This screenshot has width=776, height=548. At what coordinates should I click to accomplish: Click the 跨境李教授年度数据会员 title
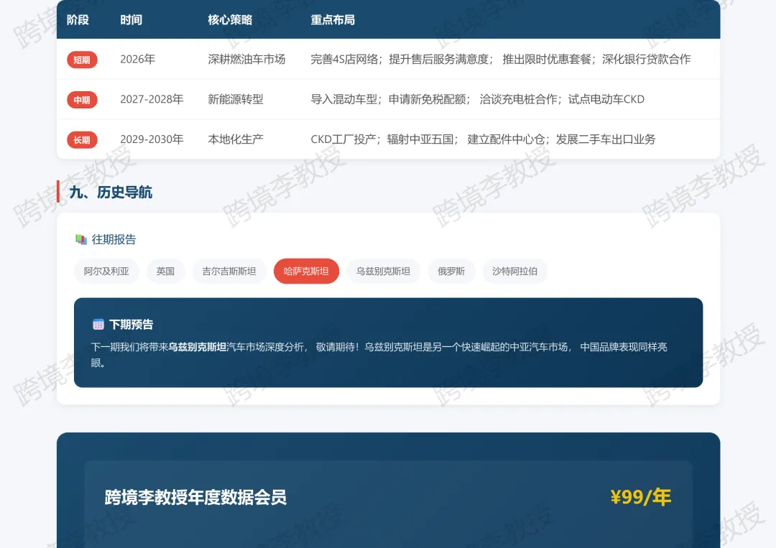195,497
